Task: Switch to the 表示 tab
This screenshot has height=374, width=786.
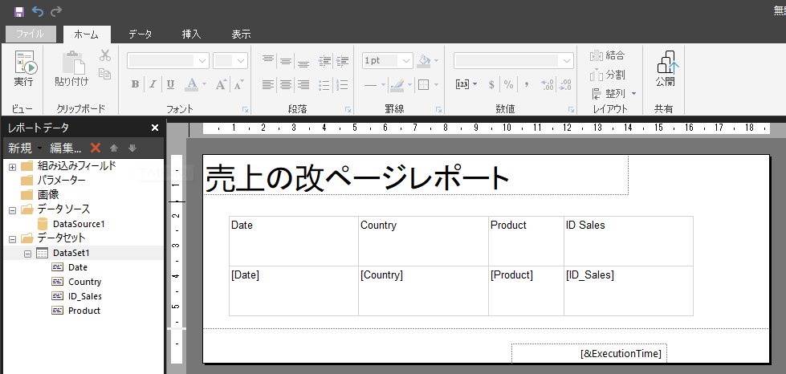Action: 241,34
